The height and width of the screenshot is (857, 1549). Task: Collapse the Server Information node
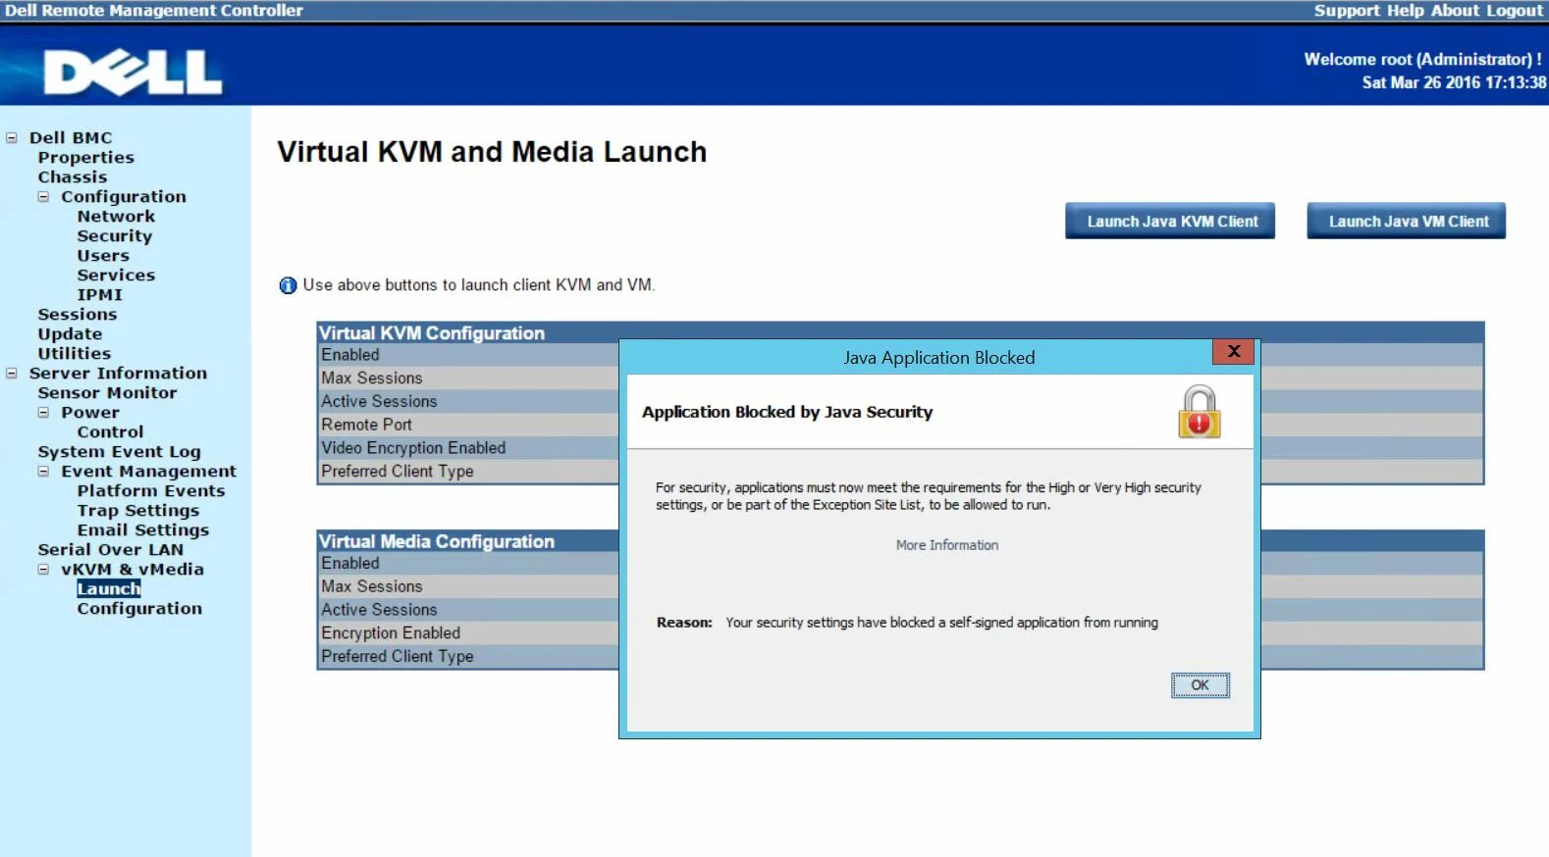12,374
